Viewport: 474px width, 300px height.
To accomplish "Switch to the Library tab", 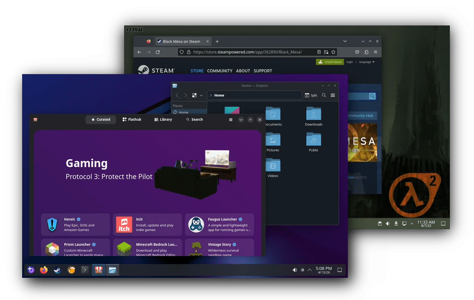I will click(163, 119).
